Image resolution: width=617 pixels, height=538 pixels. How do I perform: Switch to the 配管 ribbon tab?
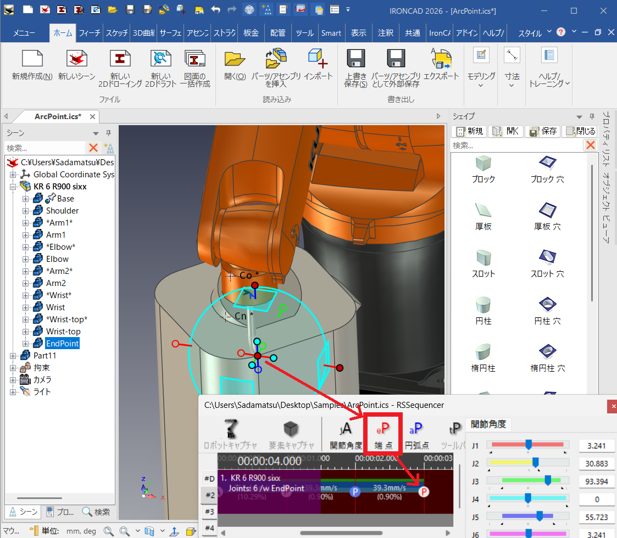[278, 33]
